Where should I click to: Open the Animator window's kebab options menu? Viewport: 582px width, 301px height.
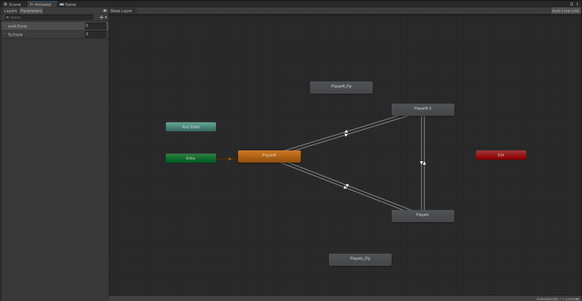pos(578,4)
